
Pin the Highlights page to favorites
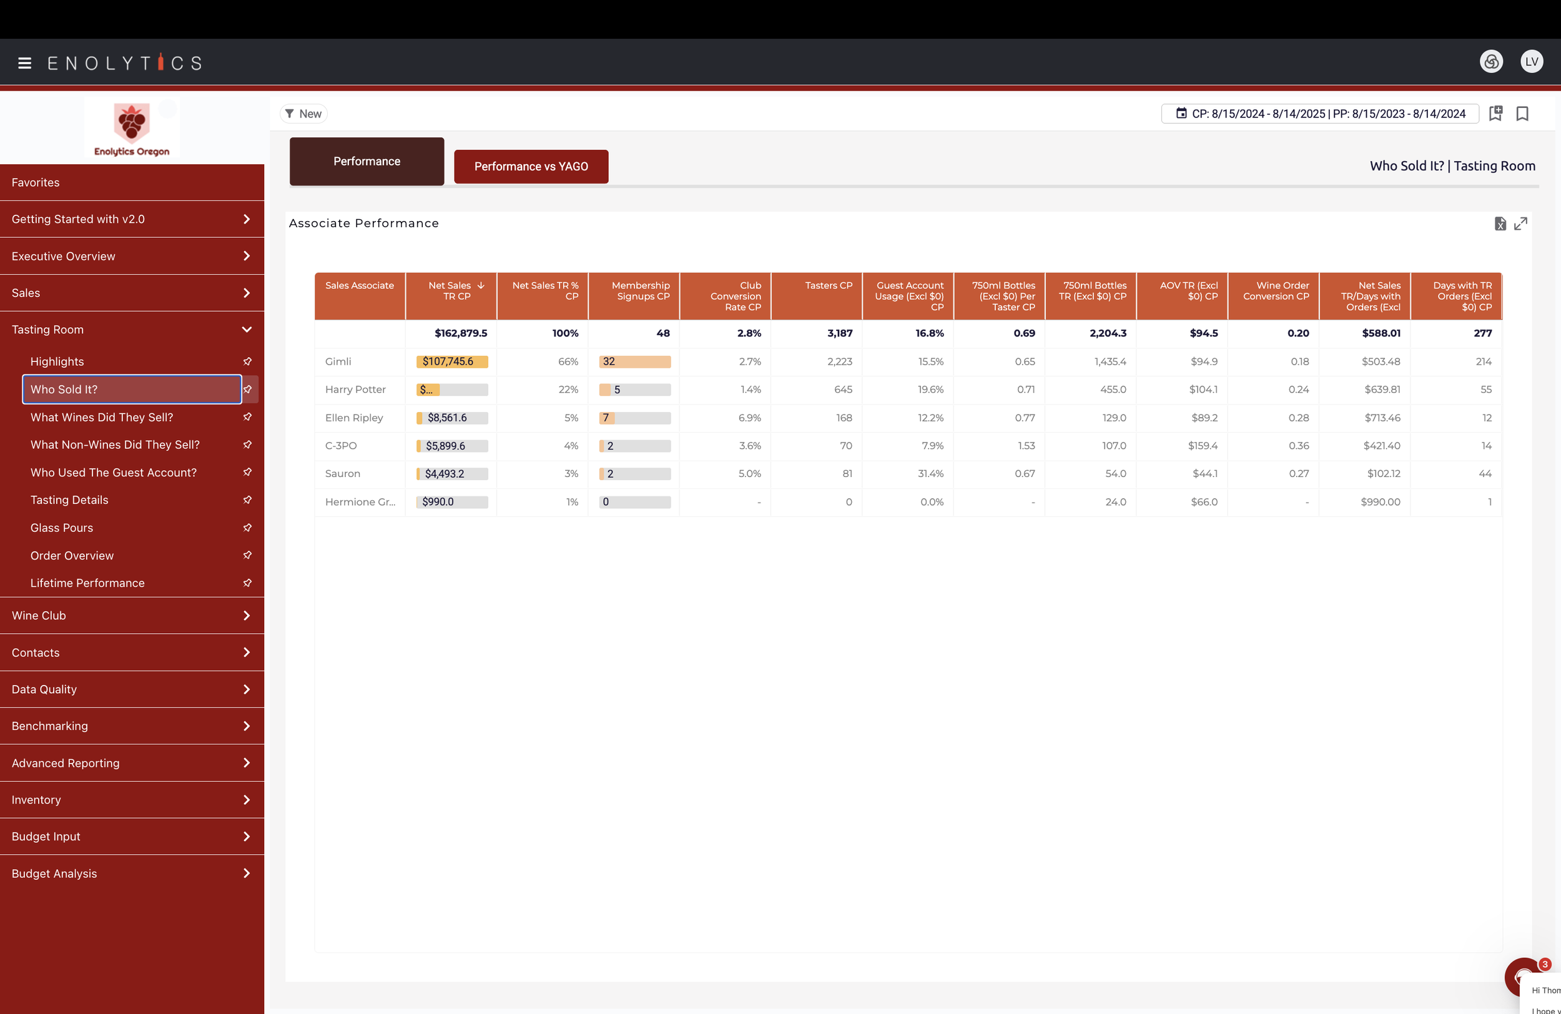click(247, 362)
